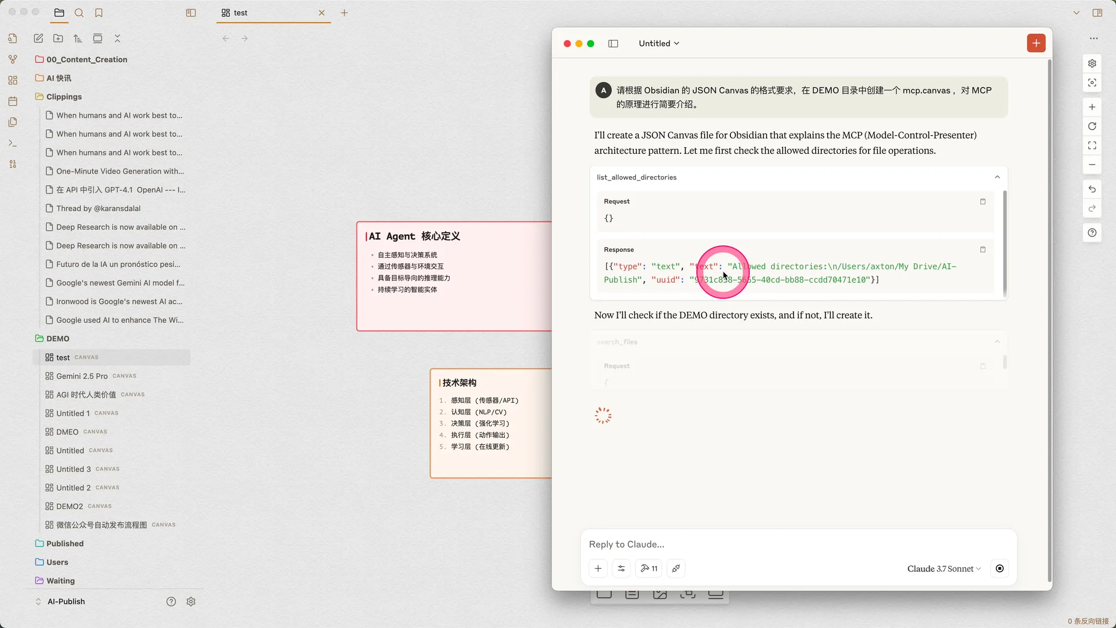1116x628 pixels.
Task: Copy the Response JSON with clipboard icon
Action: tap(982, 250)
